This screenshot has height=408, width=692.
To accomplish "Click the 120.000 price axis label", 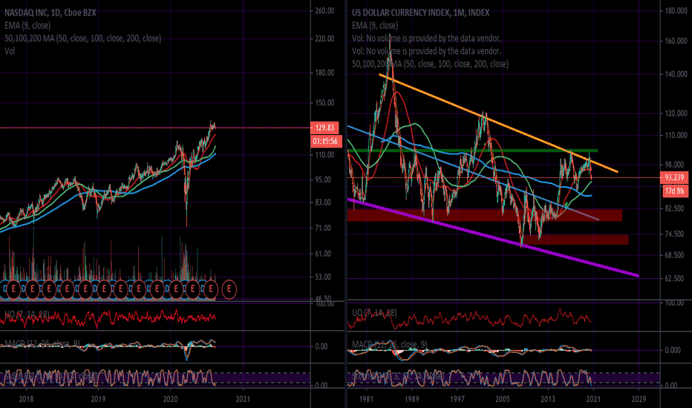I will pos(676,113).
